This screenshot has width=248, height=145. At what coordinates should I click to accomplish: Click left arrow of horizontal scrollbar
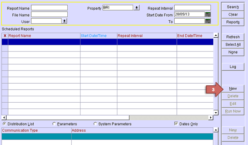tap(4, 117)
